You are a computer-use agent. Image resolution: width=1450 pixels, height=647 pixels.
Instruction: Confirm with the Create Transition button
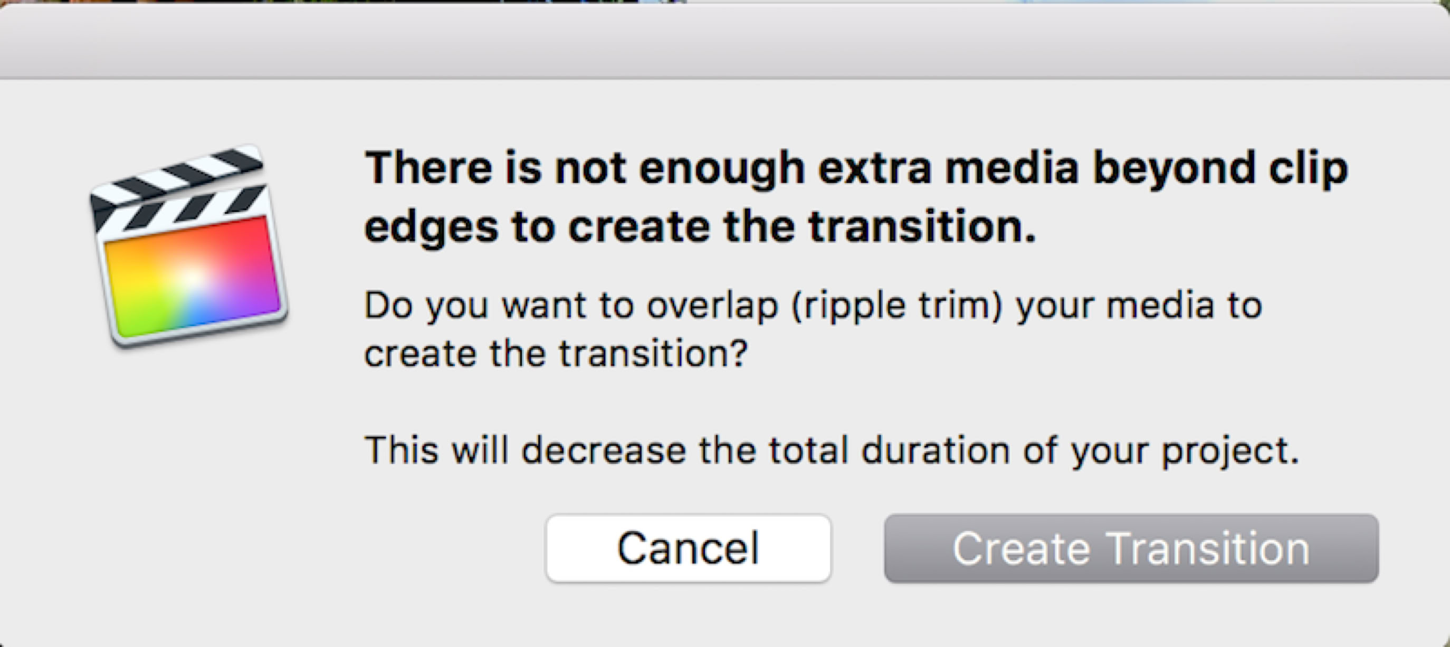click(x=1131, y=548)
